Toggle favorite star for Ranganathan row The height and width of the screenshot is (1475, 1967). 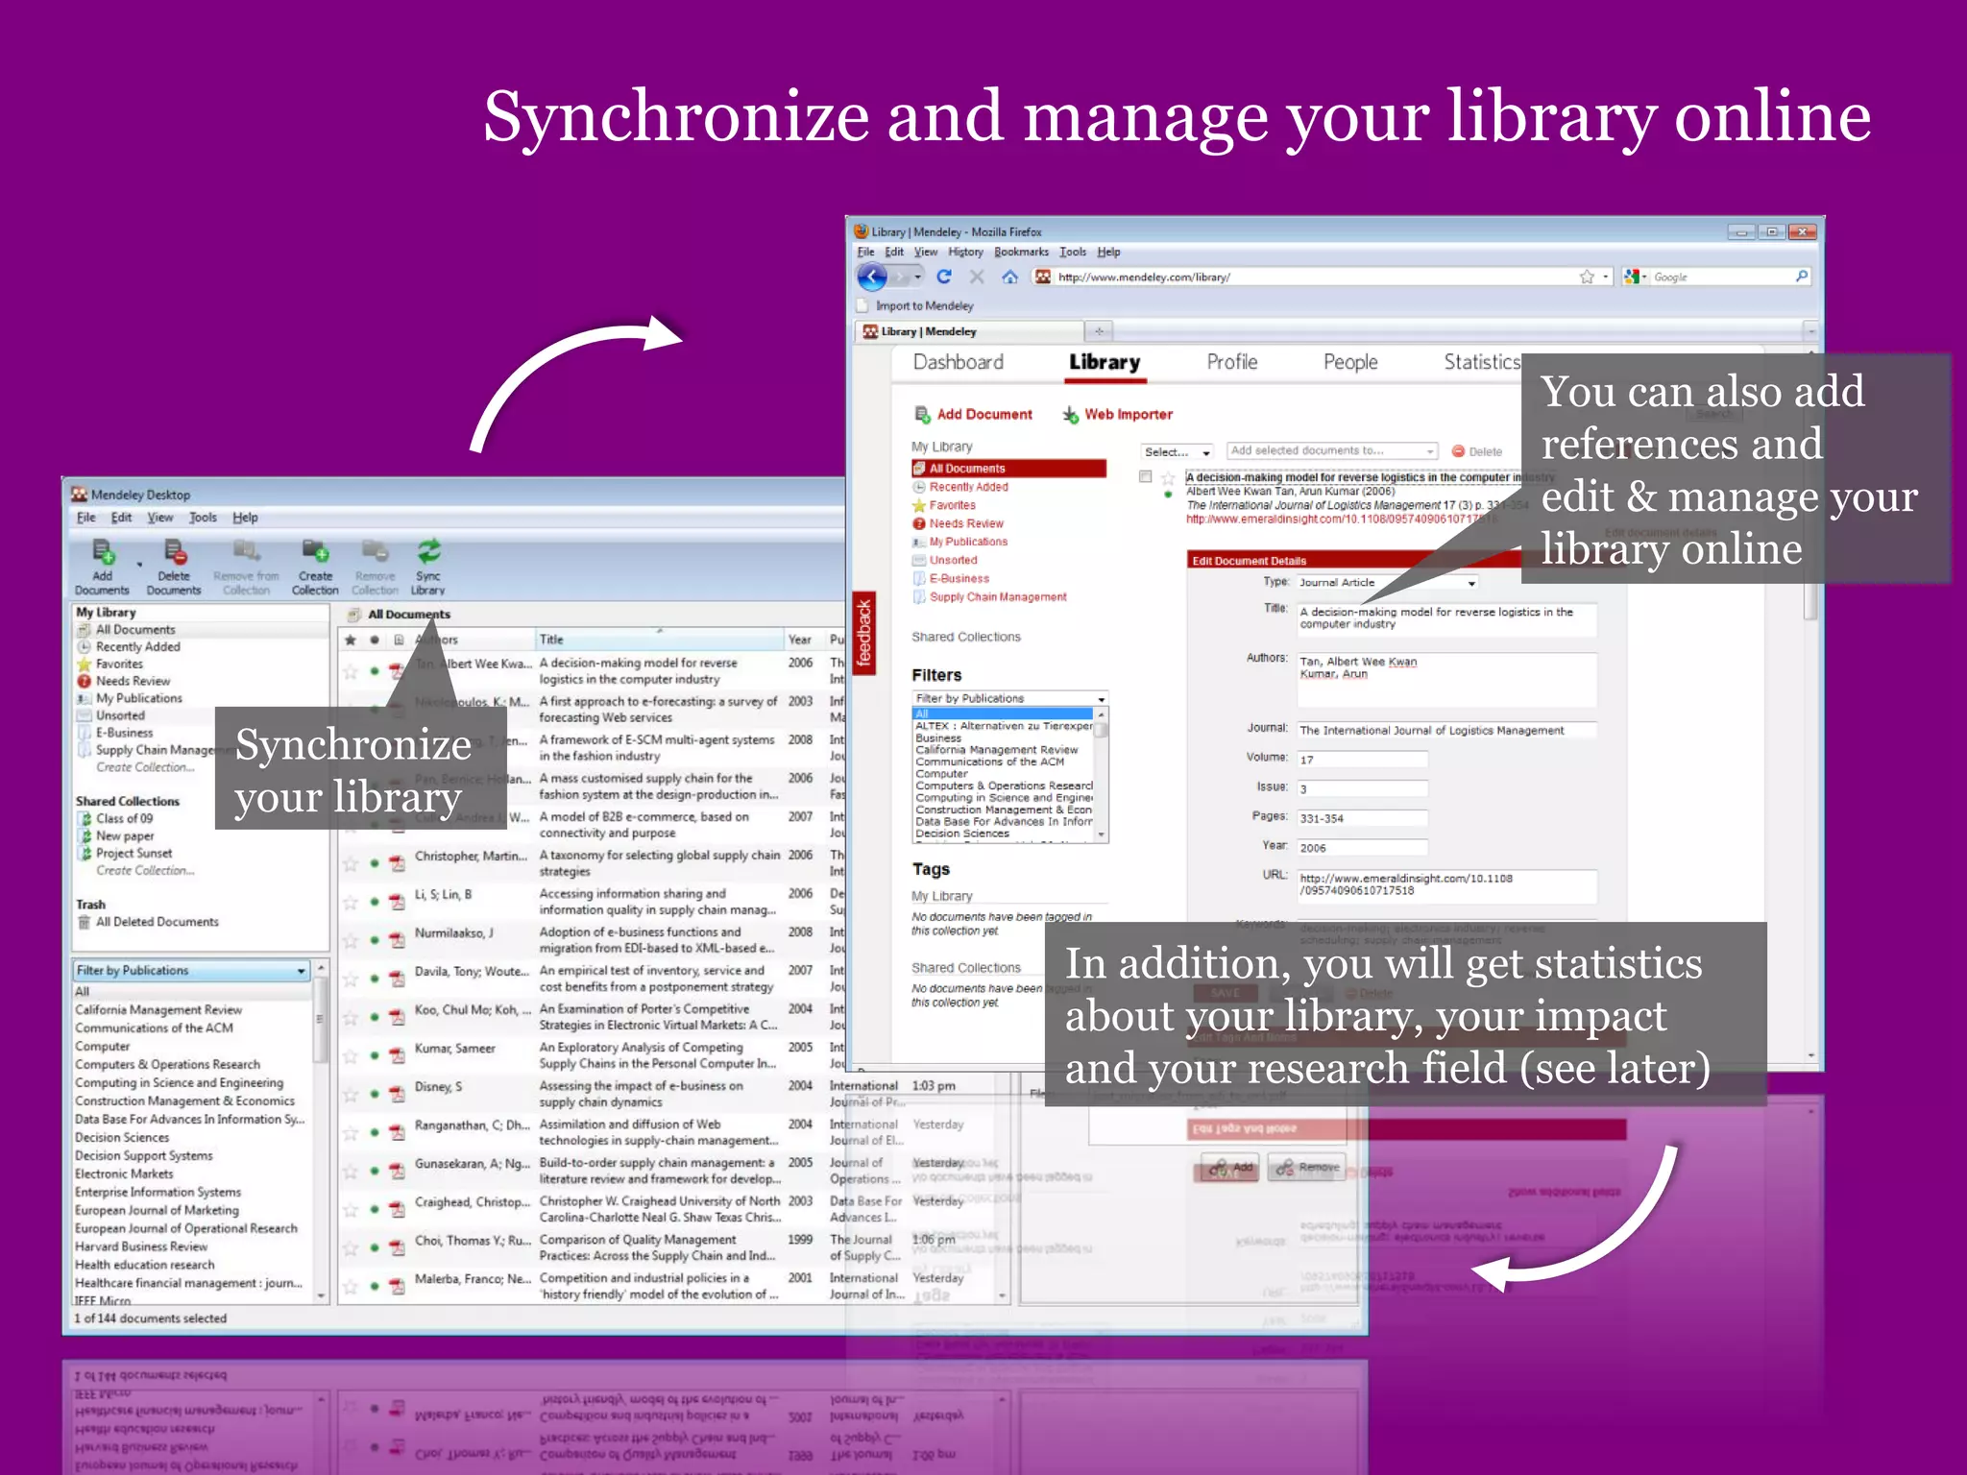[351, 1132]
